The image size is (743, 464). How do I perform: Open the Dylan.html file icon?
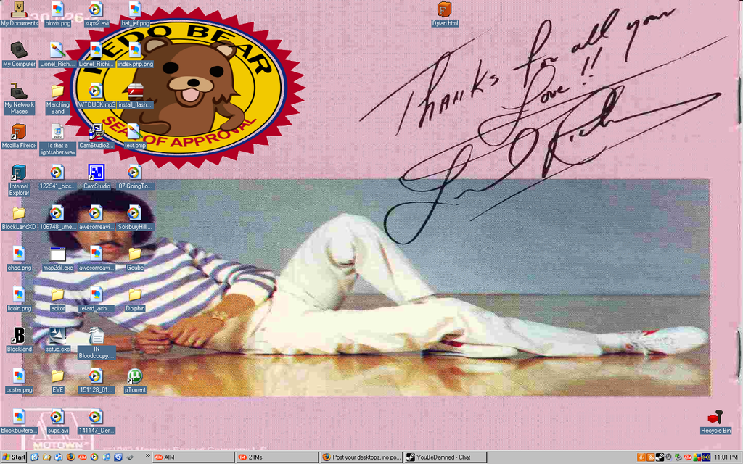pos(445,14)
